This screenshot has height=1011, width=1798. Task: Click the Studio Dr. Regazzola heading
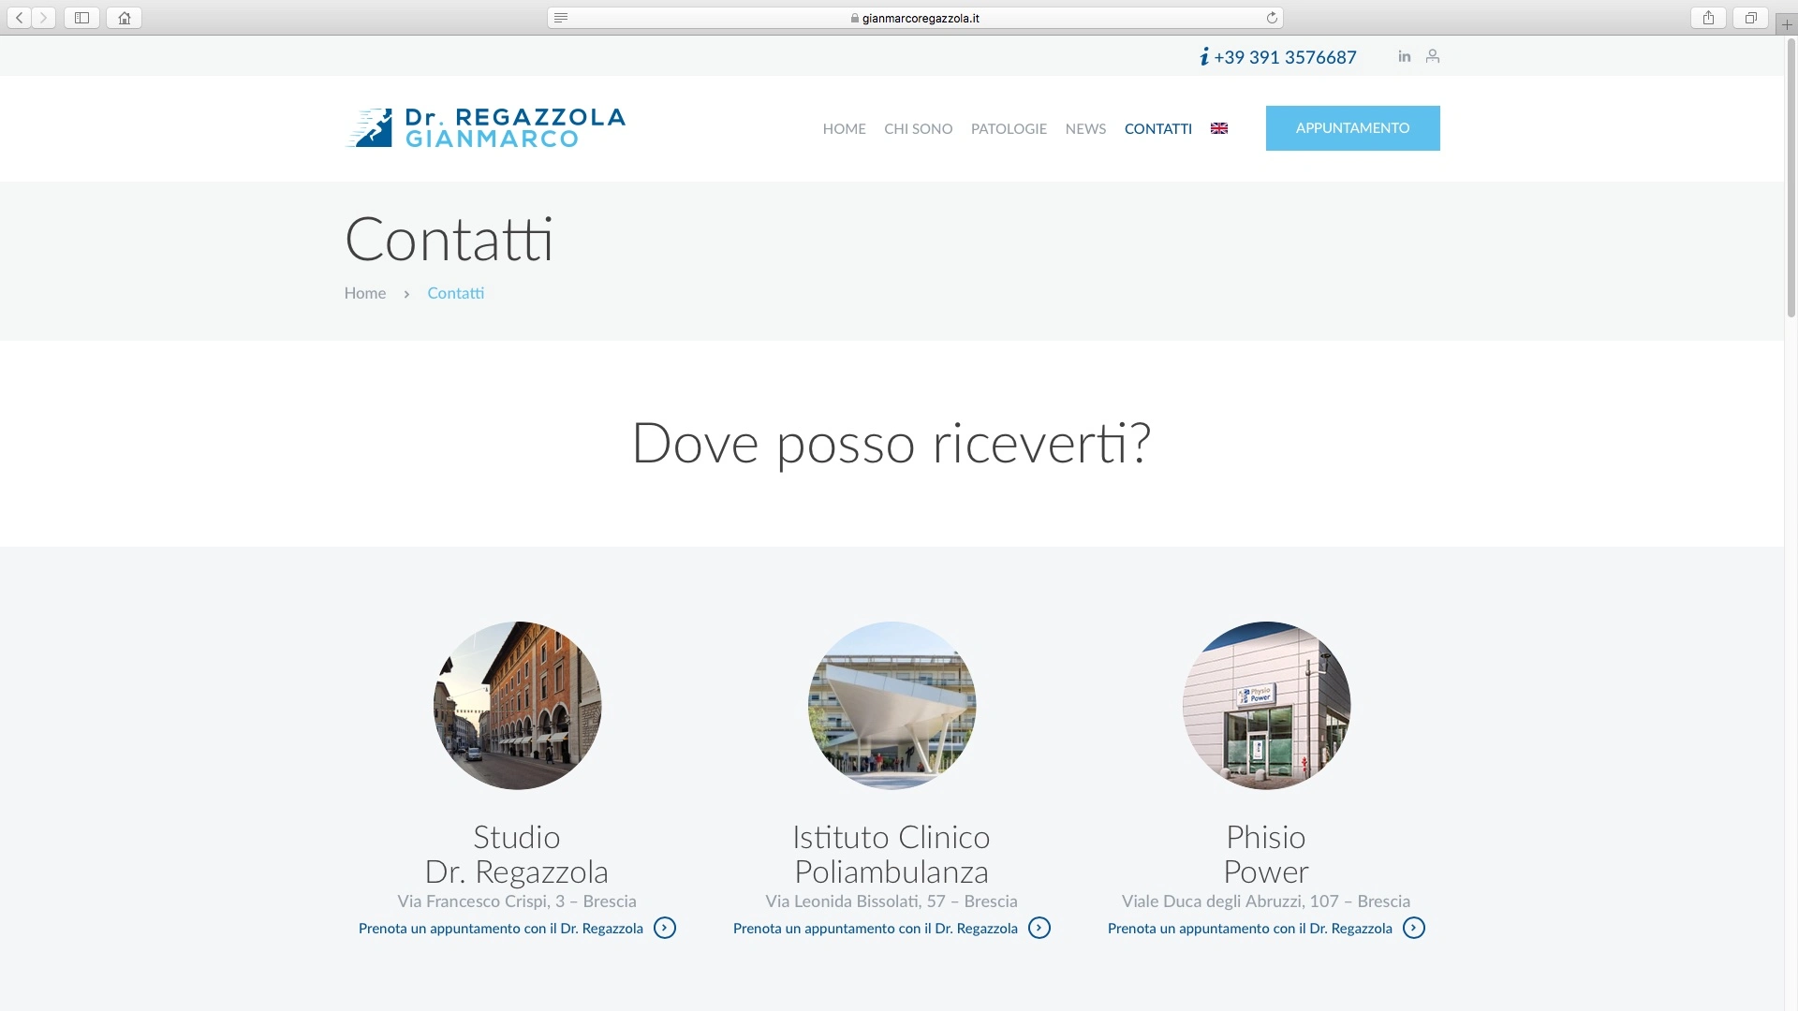(517, 855)
